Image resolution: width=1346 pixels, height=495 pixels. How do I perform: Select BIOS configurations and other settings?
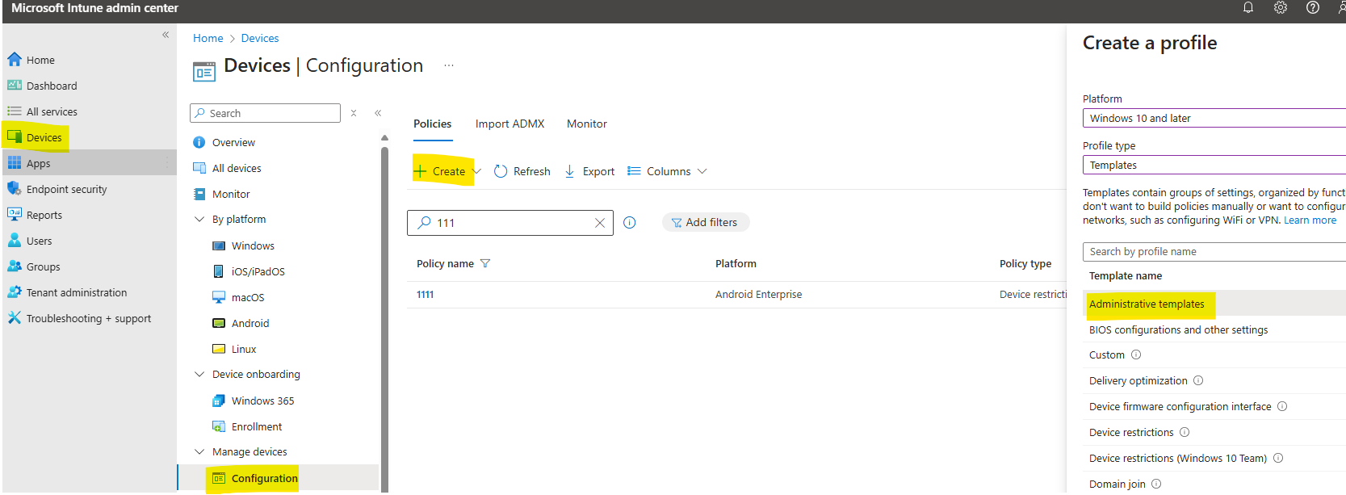click(x=1178, y=329)
